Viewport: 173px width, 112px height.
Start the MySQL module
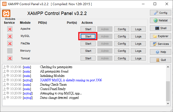point(88,36)
